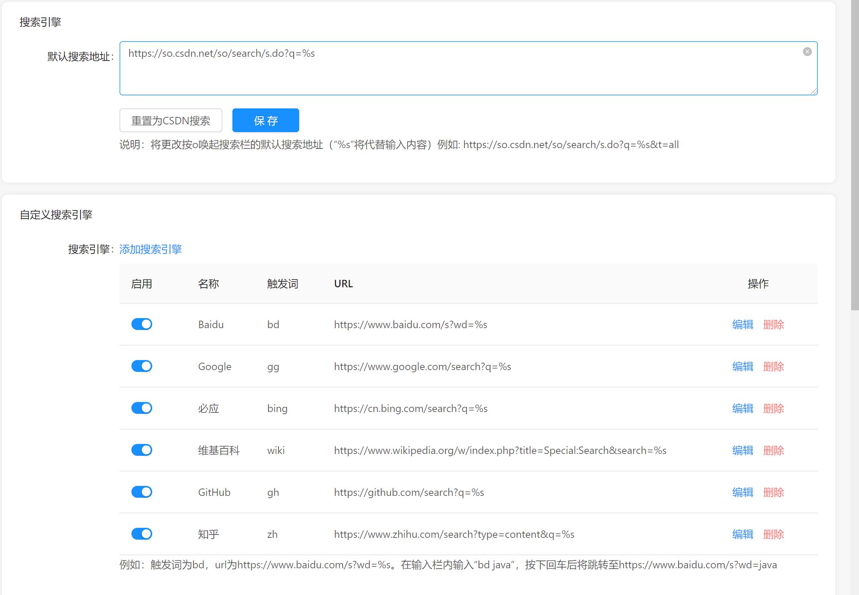Delete the Google search engine
859x595 pixels.
point(774,366)
